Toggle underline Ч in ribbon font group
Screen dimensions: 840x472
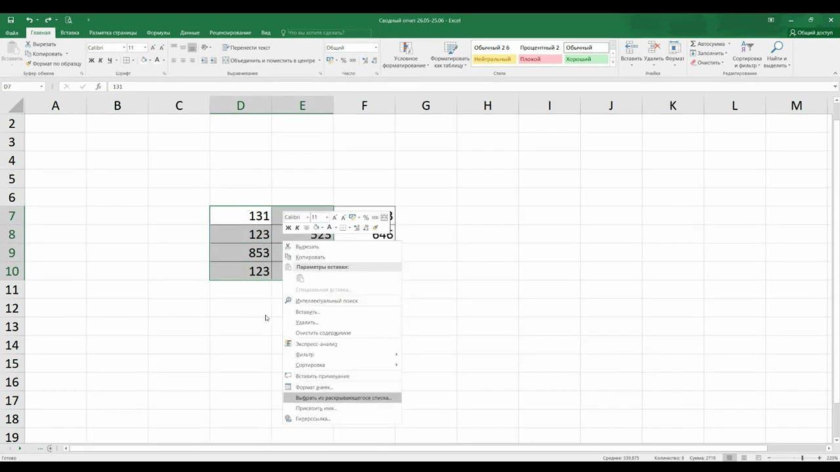pos(110,60)
